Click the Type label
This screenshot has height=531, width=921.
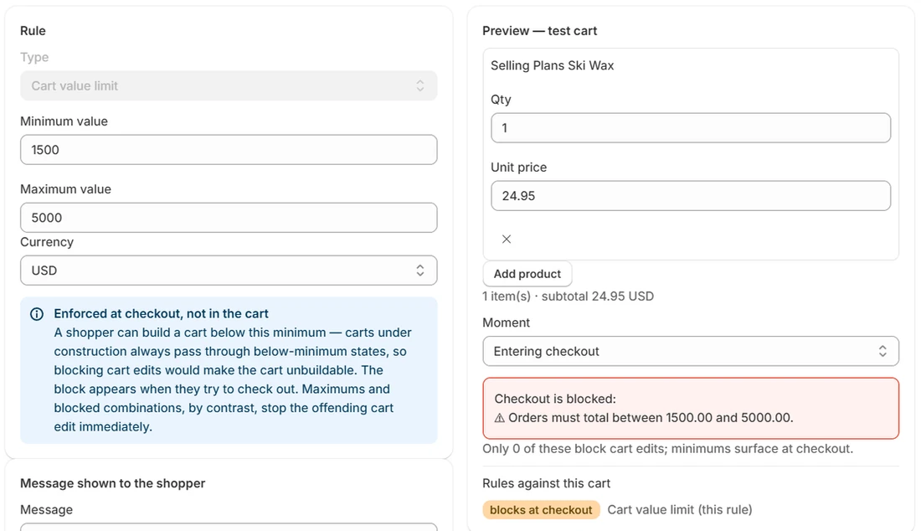pos(34,57)
